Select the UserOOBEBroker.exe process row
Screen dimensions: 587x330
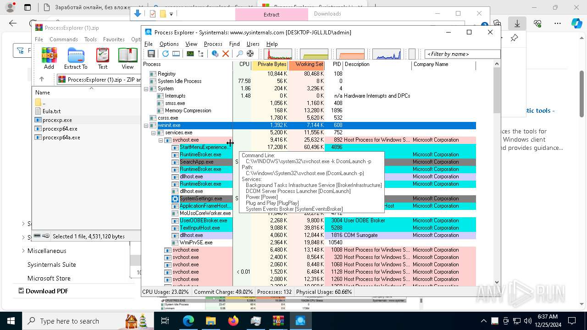310,220
